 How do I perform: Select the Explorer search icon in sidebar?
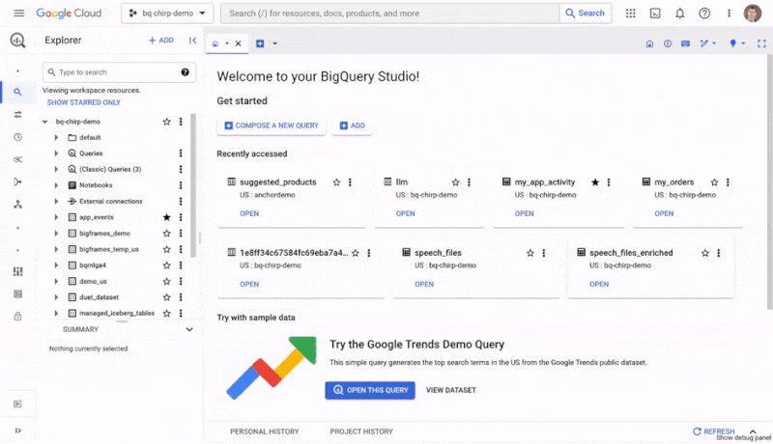pyautogui.click(x=17, y=92)
